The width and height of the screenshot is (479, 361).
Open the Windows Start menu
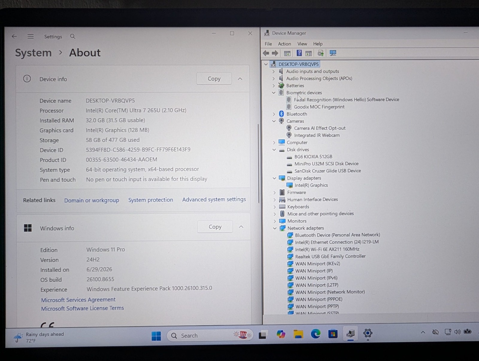156,336
